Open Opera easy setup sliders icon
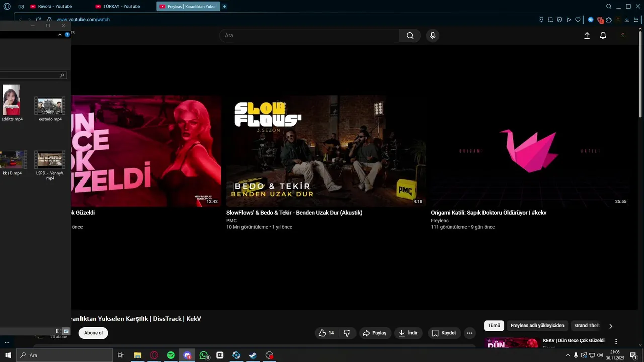 coord(636,20)
